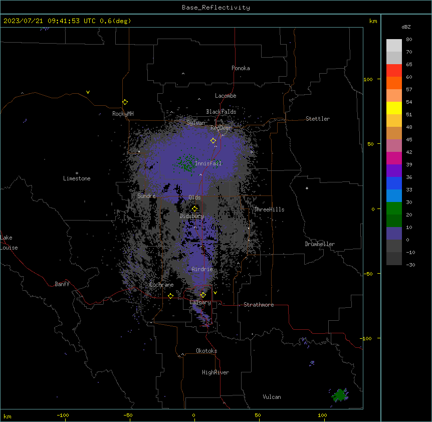Click the white caret marker southwest of Ponoka

coord(183,74)
